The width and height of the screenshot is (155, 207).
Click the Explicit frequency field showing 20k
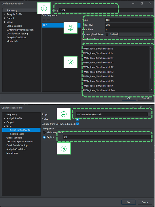coord(107,137)
